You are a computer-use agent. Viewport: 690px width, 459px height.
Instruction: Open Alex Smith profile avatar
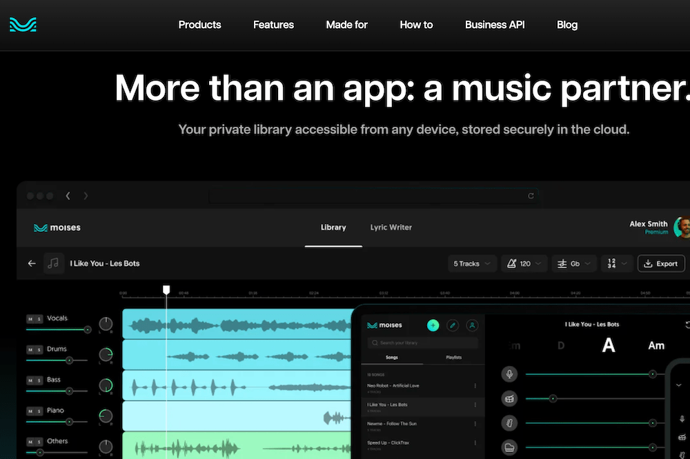tap(682, 227)
